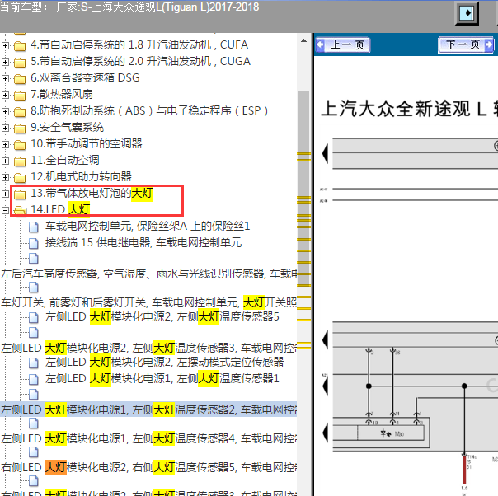This screenshot has height=496, width=498.
Task: Open page 左侧LED 大灯模块化电源1, 左侧大灯温度传感器1
Action: point(162,378)
